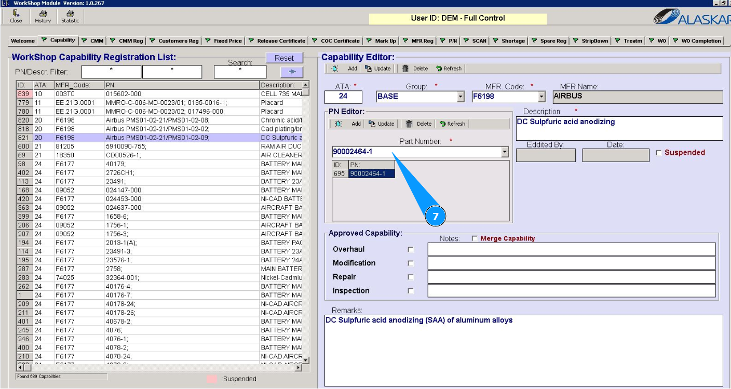This screenshot has height=389, width=731.
Task: Open the History printer icon
Action: [43, 16]
